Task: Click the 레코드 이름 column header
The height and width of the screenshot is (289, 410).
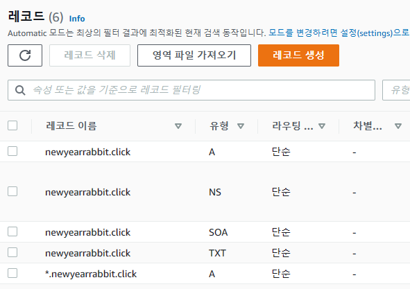Action: [71, 125]
